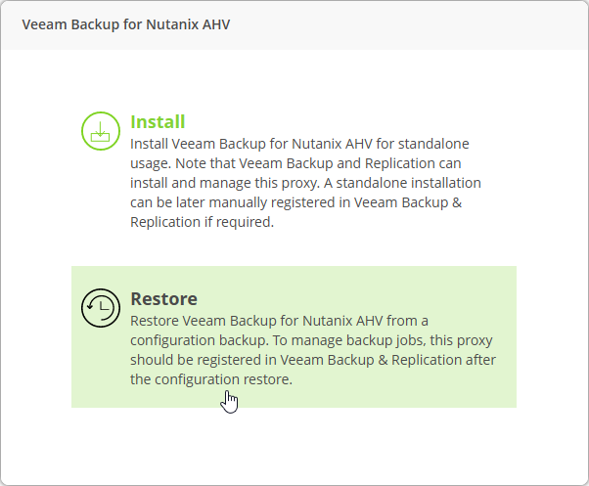Select the Restore heading
The height and width of the screenshot is (486, 589).
point(163,298)
